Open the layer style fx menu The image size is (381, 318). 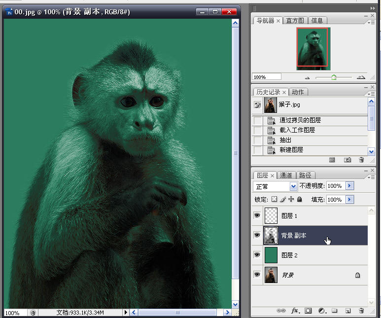295,311
